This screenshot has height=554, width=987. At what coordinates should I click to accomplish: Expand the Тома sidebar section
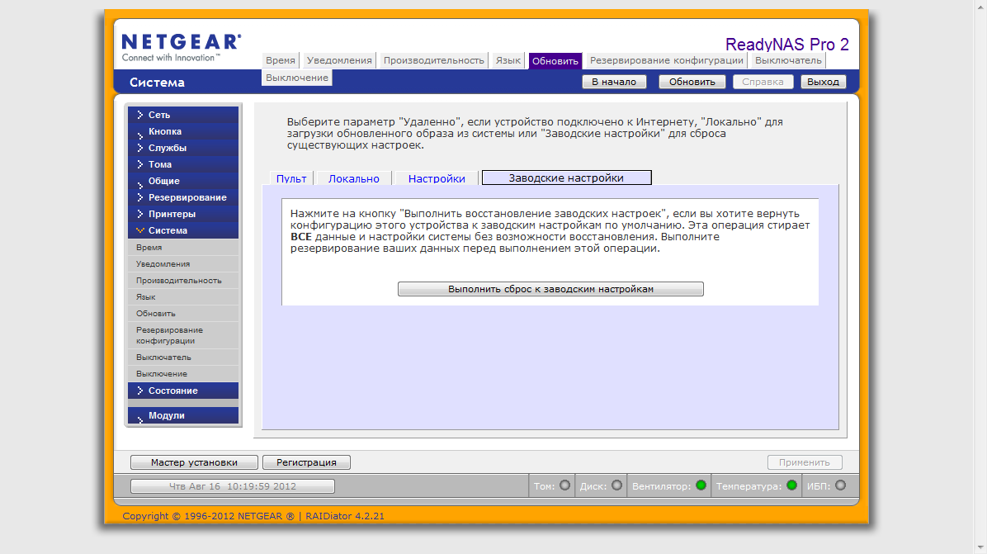(183, 164)
